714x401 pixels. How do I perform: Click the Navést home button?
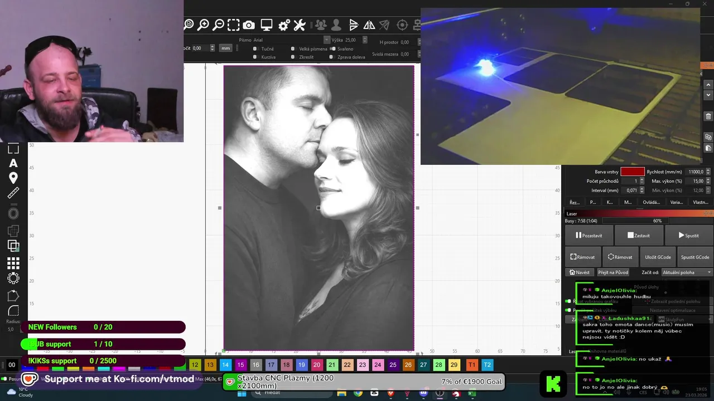[x=579, y=272]
